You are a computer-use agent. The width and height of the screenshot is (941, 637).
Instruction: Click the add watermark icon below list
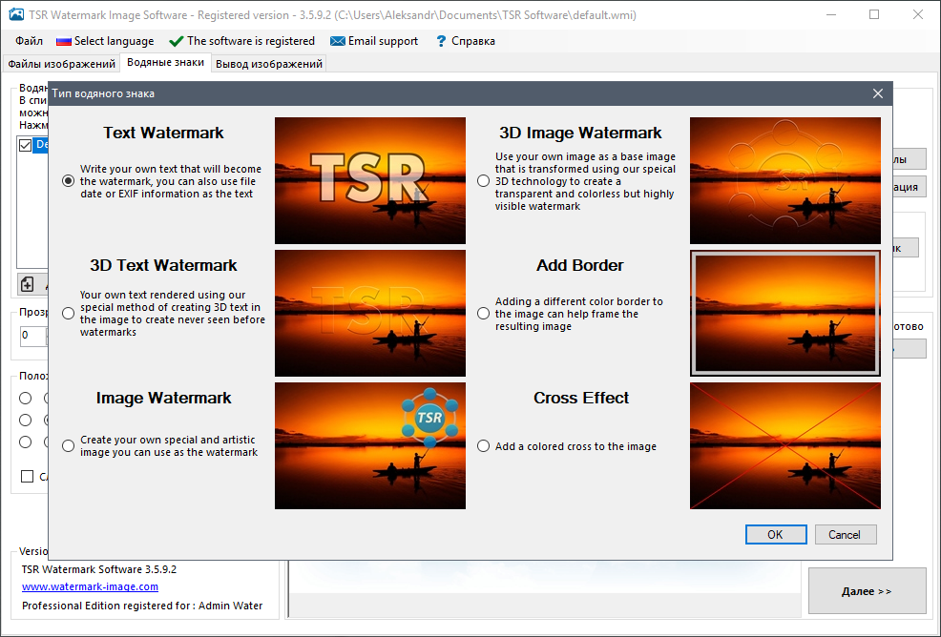(27, 284)
